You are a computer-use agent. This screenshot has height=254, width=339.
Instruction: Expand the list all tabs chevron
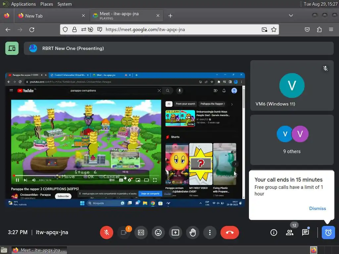click(x=291, y=16)
